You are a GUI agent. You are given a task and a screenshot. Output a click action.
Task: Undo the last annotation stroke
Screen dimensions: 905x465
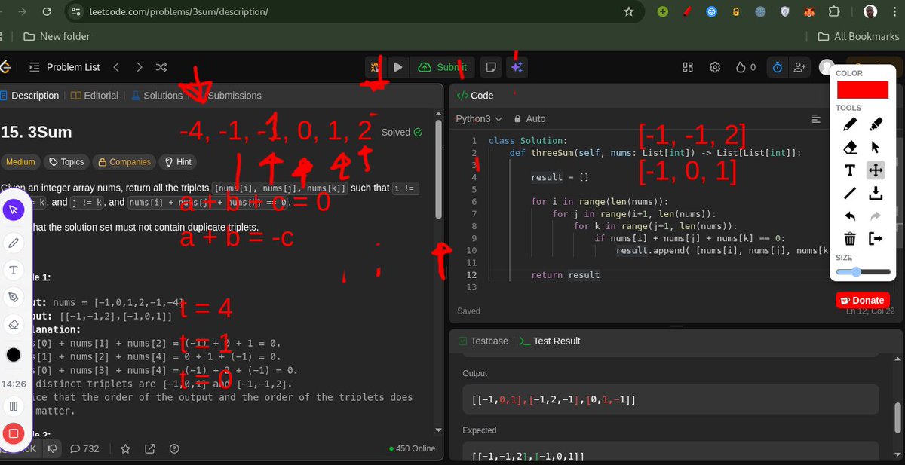click(x=850, y=216)
